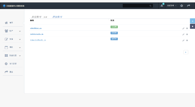
Task: Click the light blue floating side button
Action: pos(192,21)
